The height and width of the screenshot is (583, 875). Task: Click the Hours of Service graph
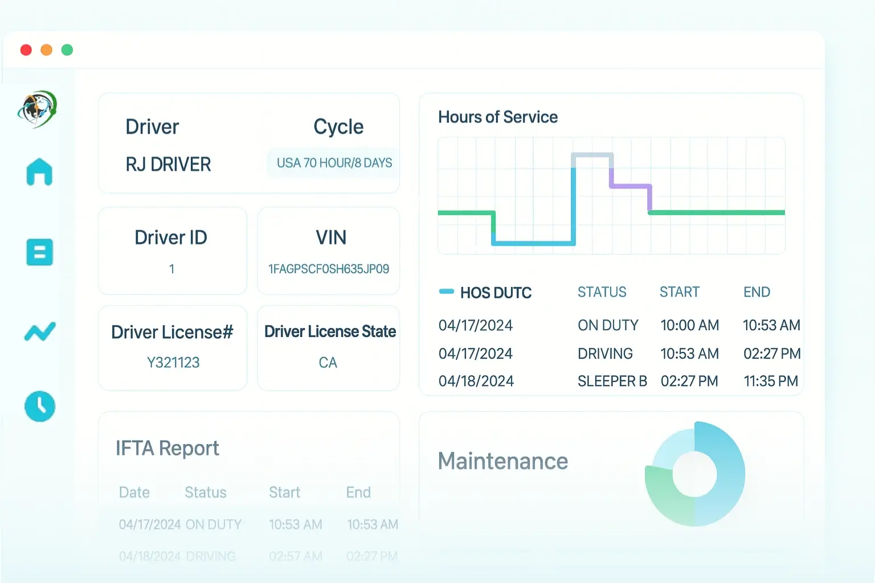pos(611,195)
